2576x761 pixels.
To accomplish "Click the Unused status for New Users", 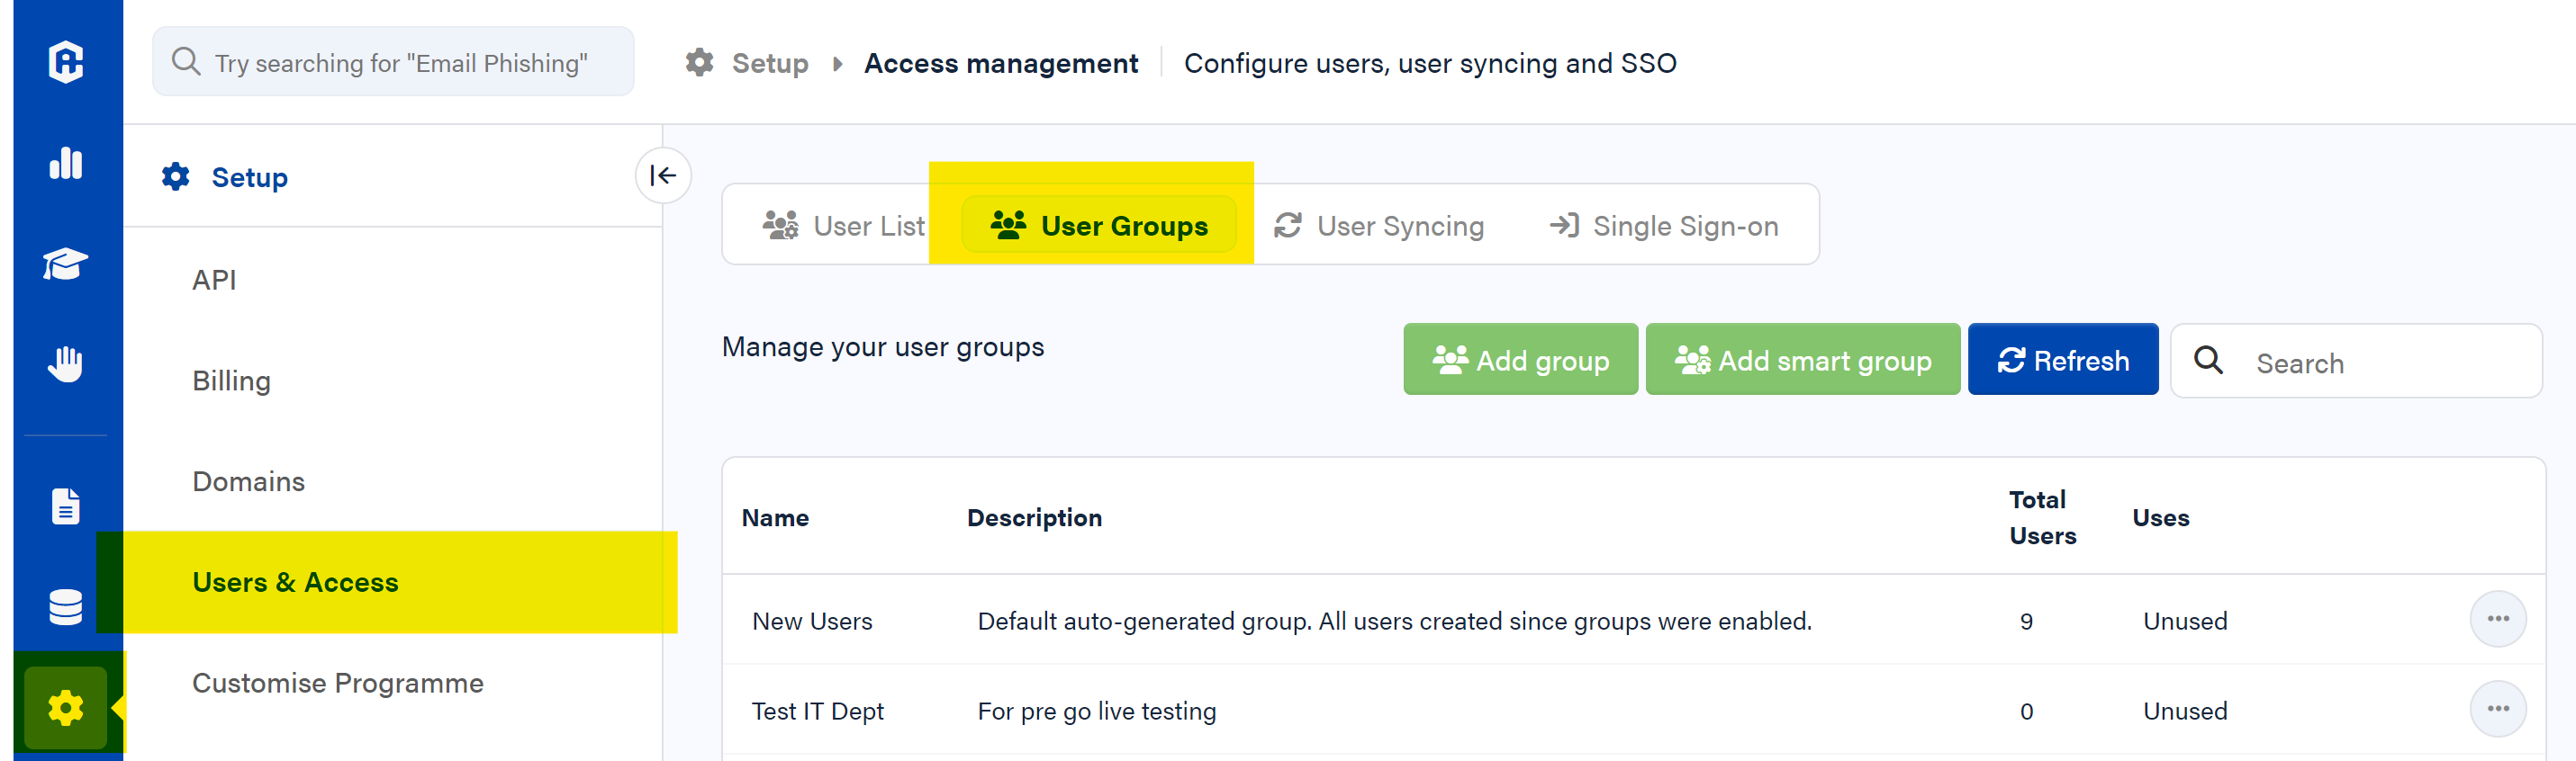I will [2184, 622].
